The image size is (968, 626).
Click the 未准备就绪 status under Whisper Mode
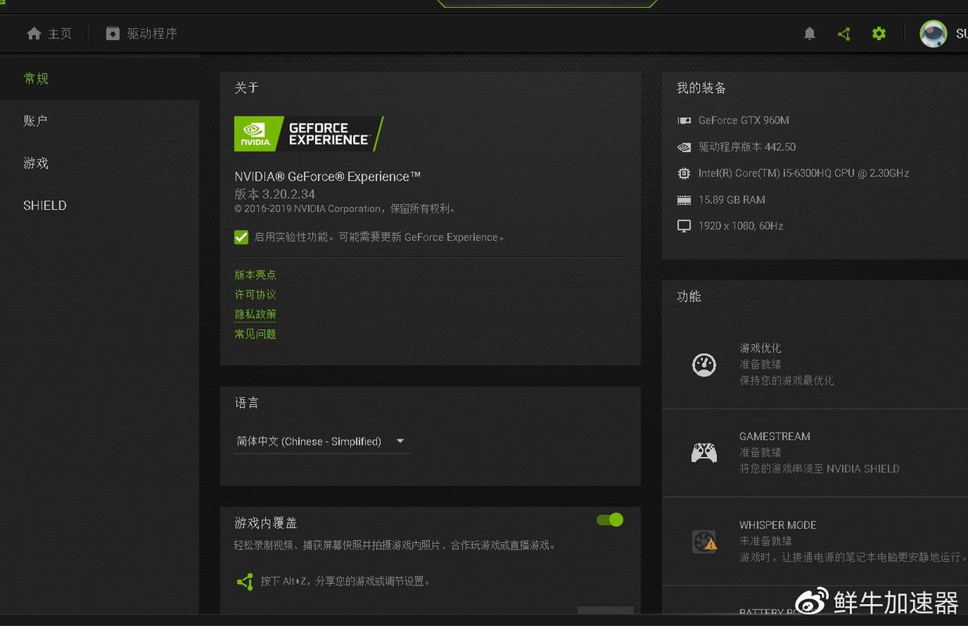(765, 541)
